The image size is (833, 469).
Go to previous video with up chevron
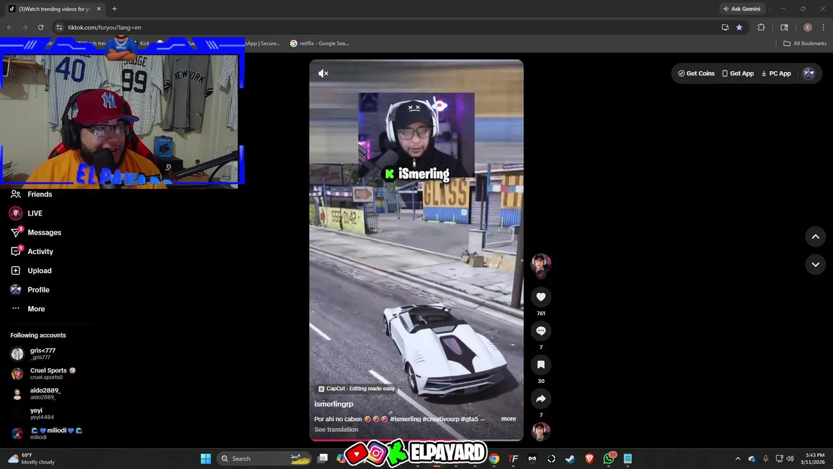click(x=815, y=237)
